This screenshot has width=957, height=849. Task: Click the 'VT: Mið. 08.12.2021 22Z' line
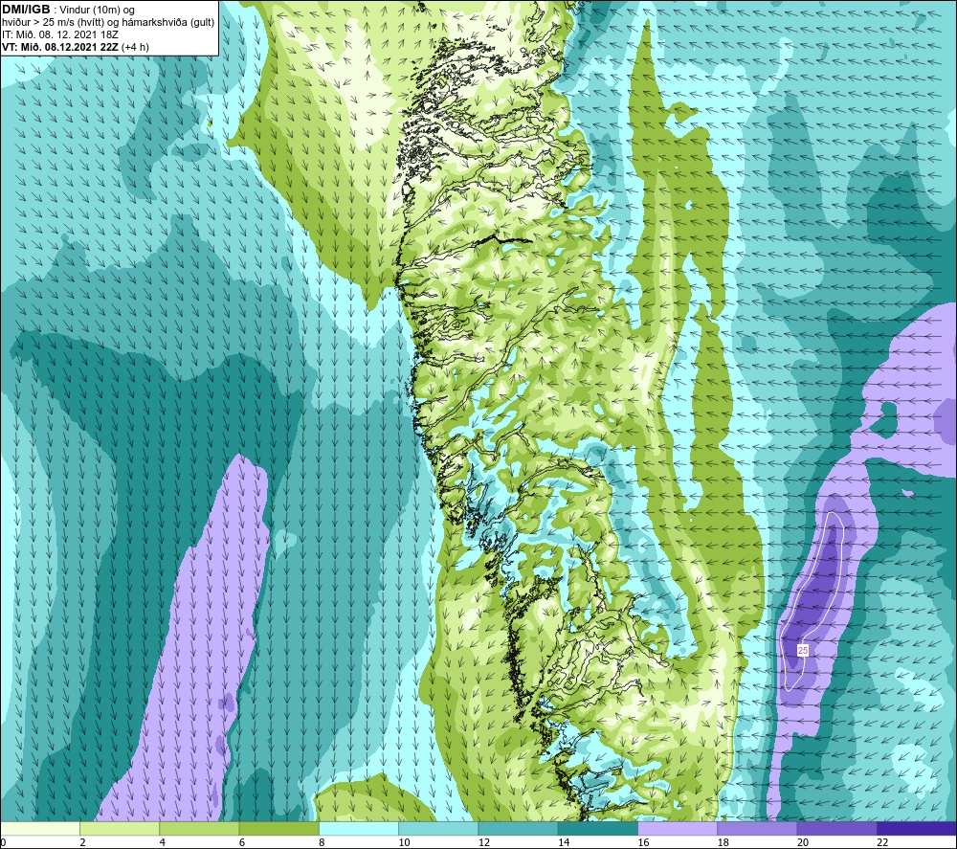tap(60, 47)
